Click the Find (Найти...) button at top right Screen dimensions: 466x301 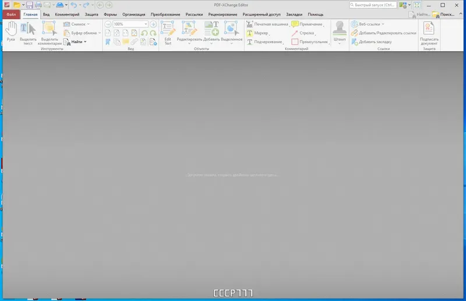[x=419, y=14]
